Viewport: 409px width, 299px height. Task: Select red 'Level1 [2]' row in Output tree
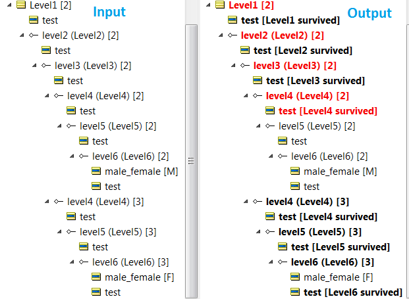251,5
